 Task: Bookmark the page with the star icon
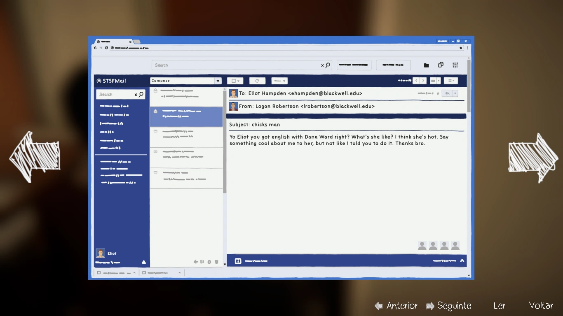(461, 48)
